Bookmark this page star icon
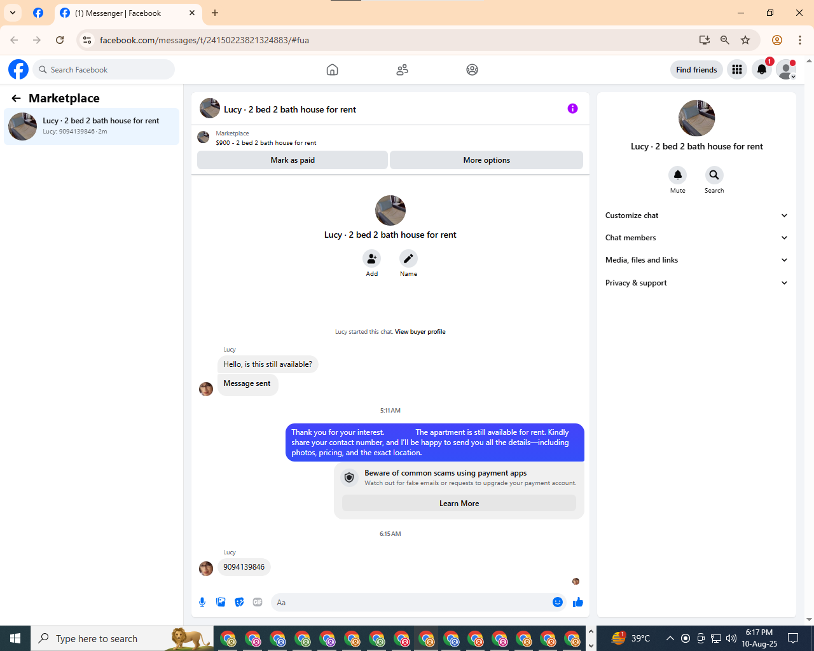The height and width of the screenshot is (651, 814). [x=745, y=40]
